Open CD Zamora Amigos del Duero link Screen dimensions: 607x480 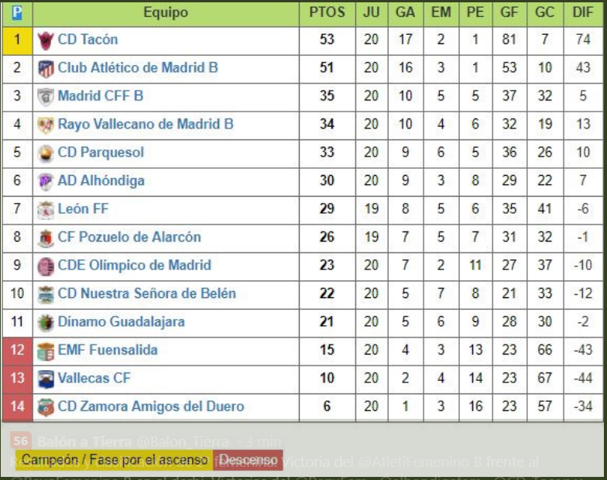tap(150, 407)
